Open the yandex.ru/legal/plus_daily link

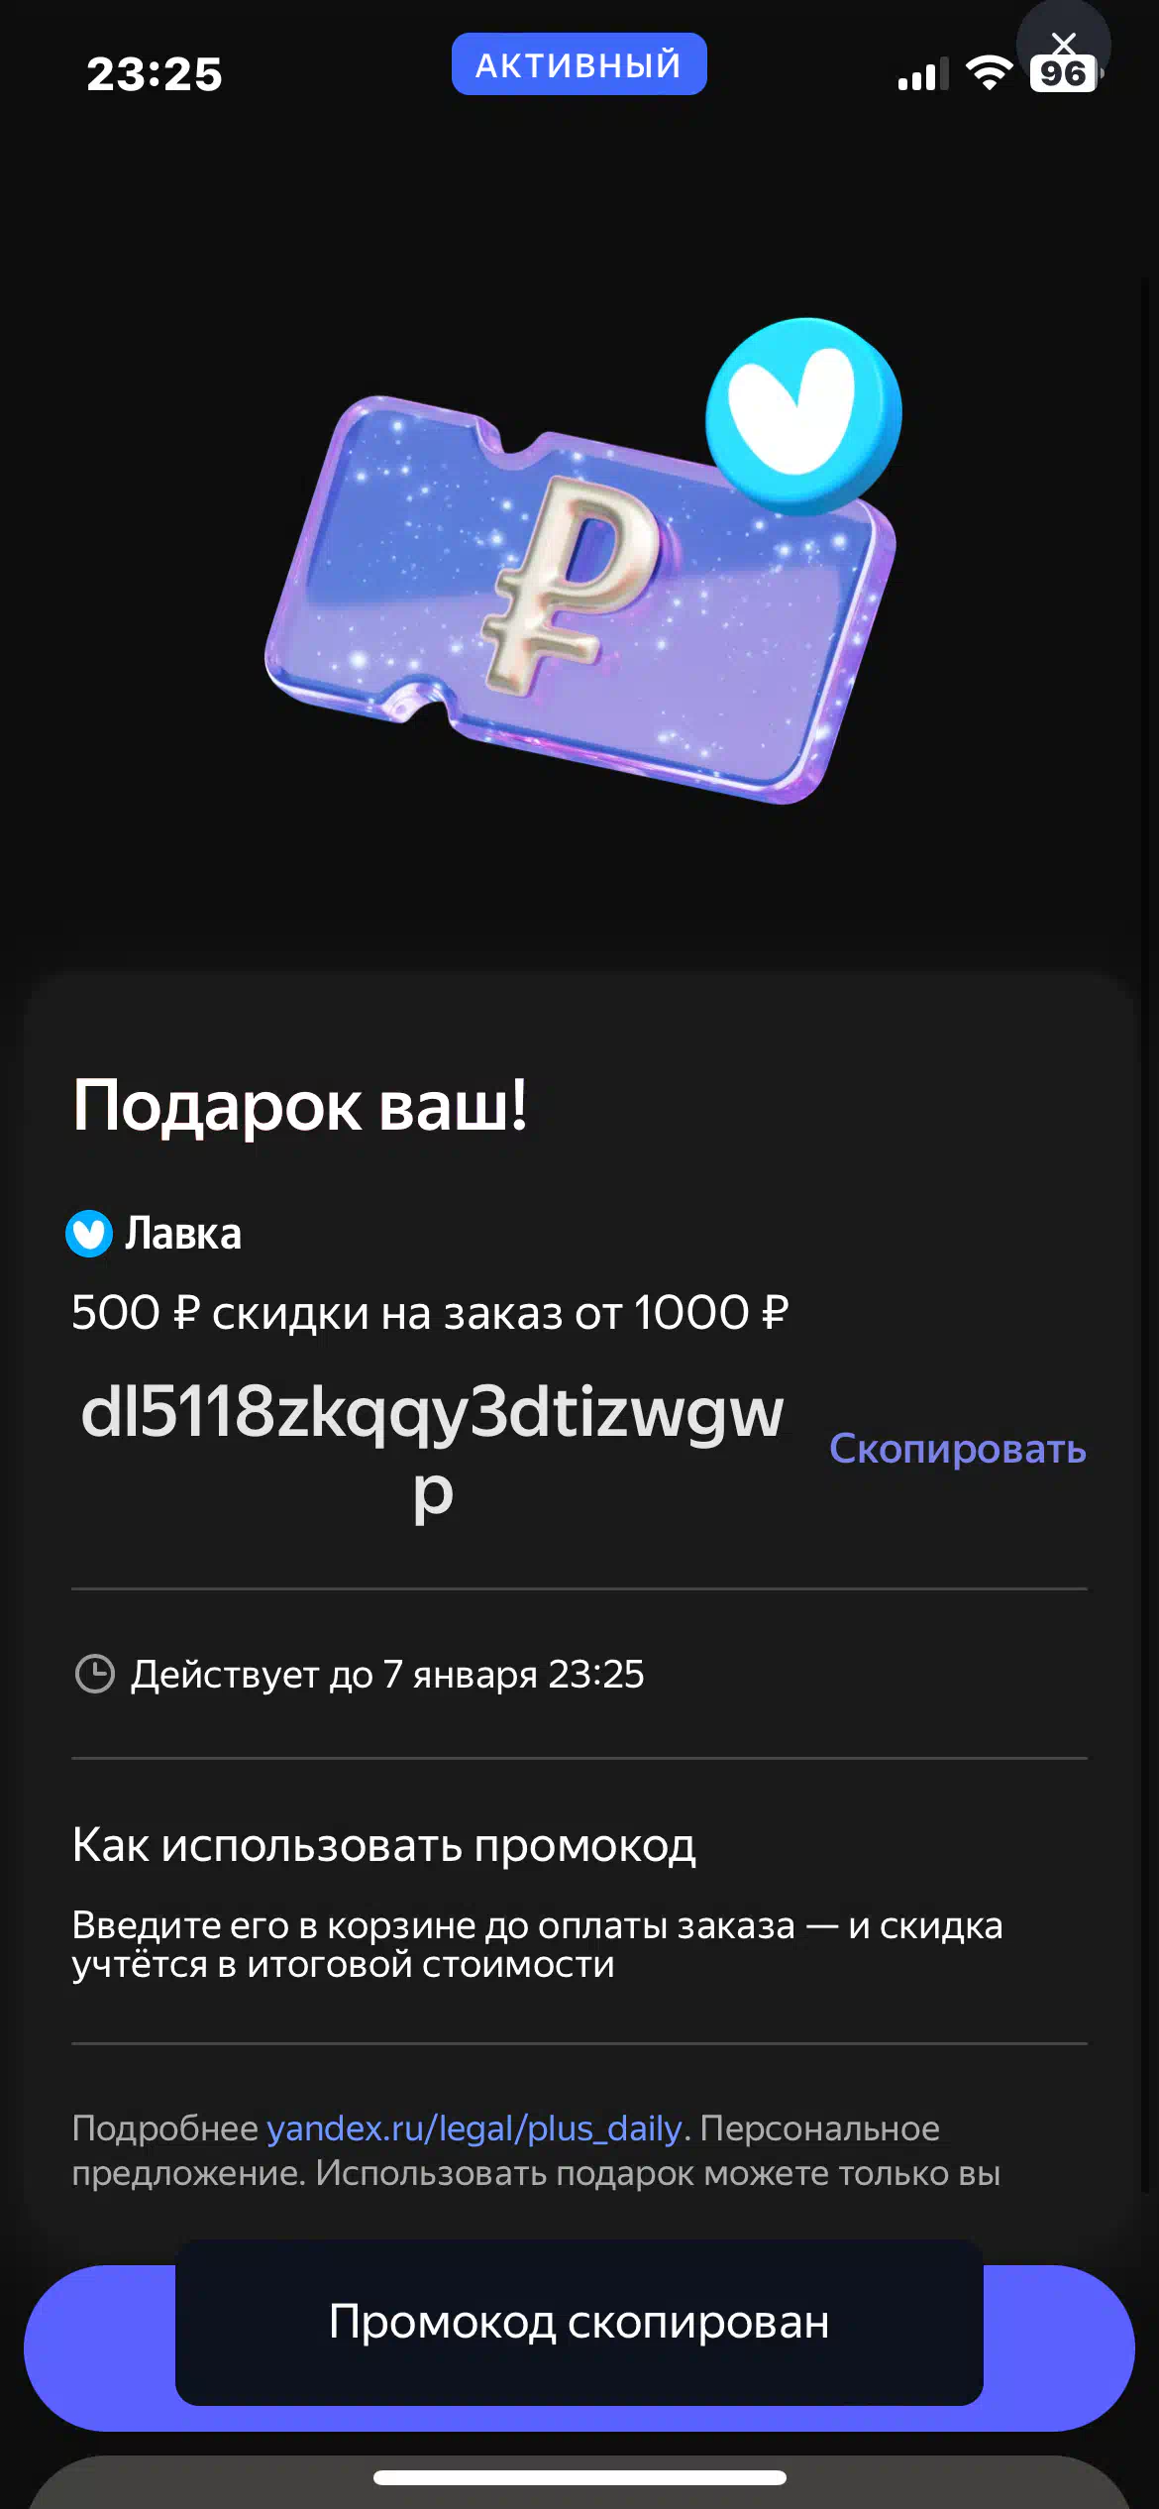(474, 2127)
